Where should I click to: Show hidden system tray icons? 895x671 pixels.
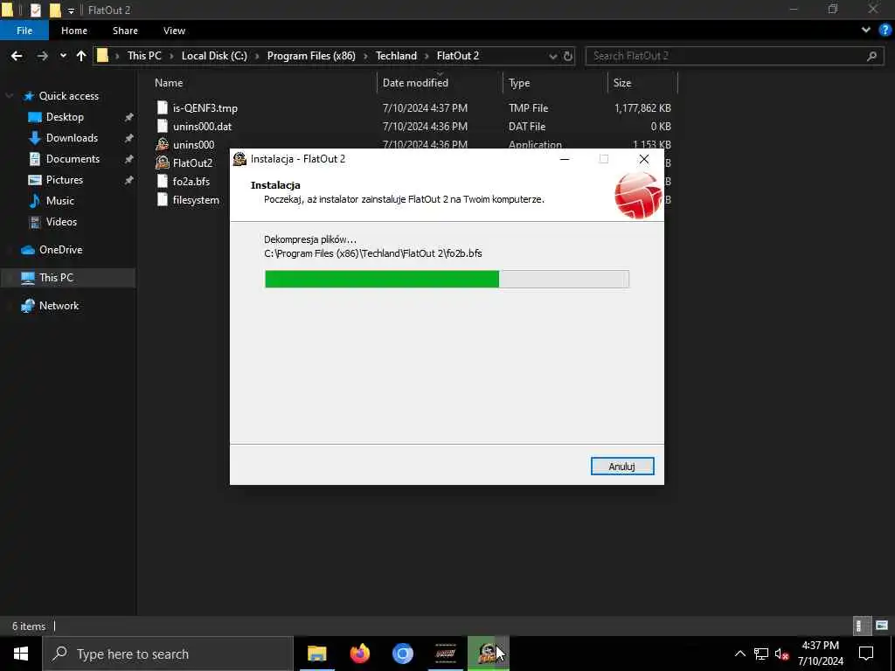(x=739, y=654)
